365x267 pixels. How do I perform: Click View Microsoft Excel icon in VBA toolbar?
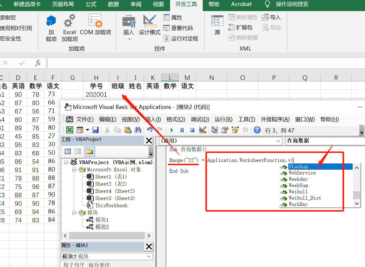click(x=70, y=130)
